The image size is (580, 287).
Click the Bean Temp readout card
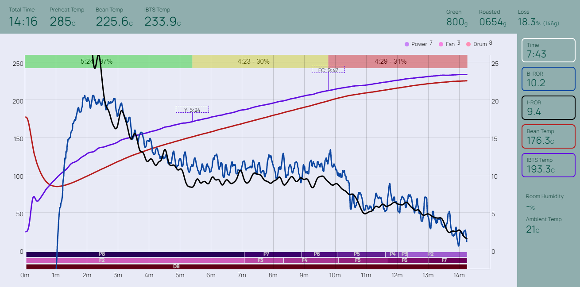(x=548, y=136)
